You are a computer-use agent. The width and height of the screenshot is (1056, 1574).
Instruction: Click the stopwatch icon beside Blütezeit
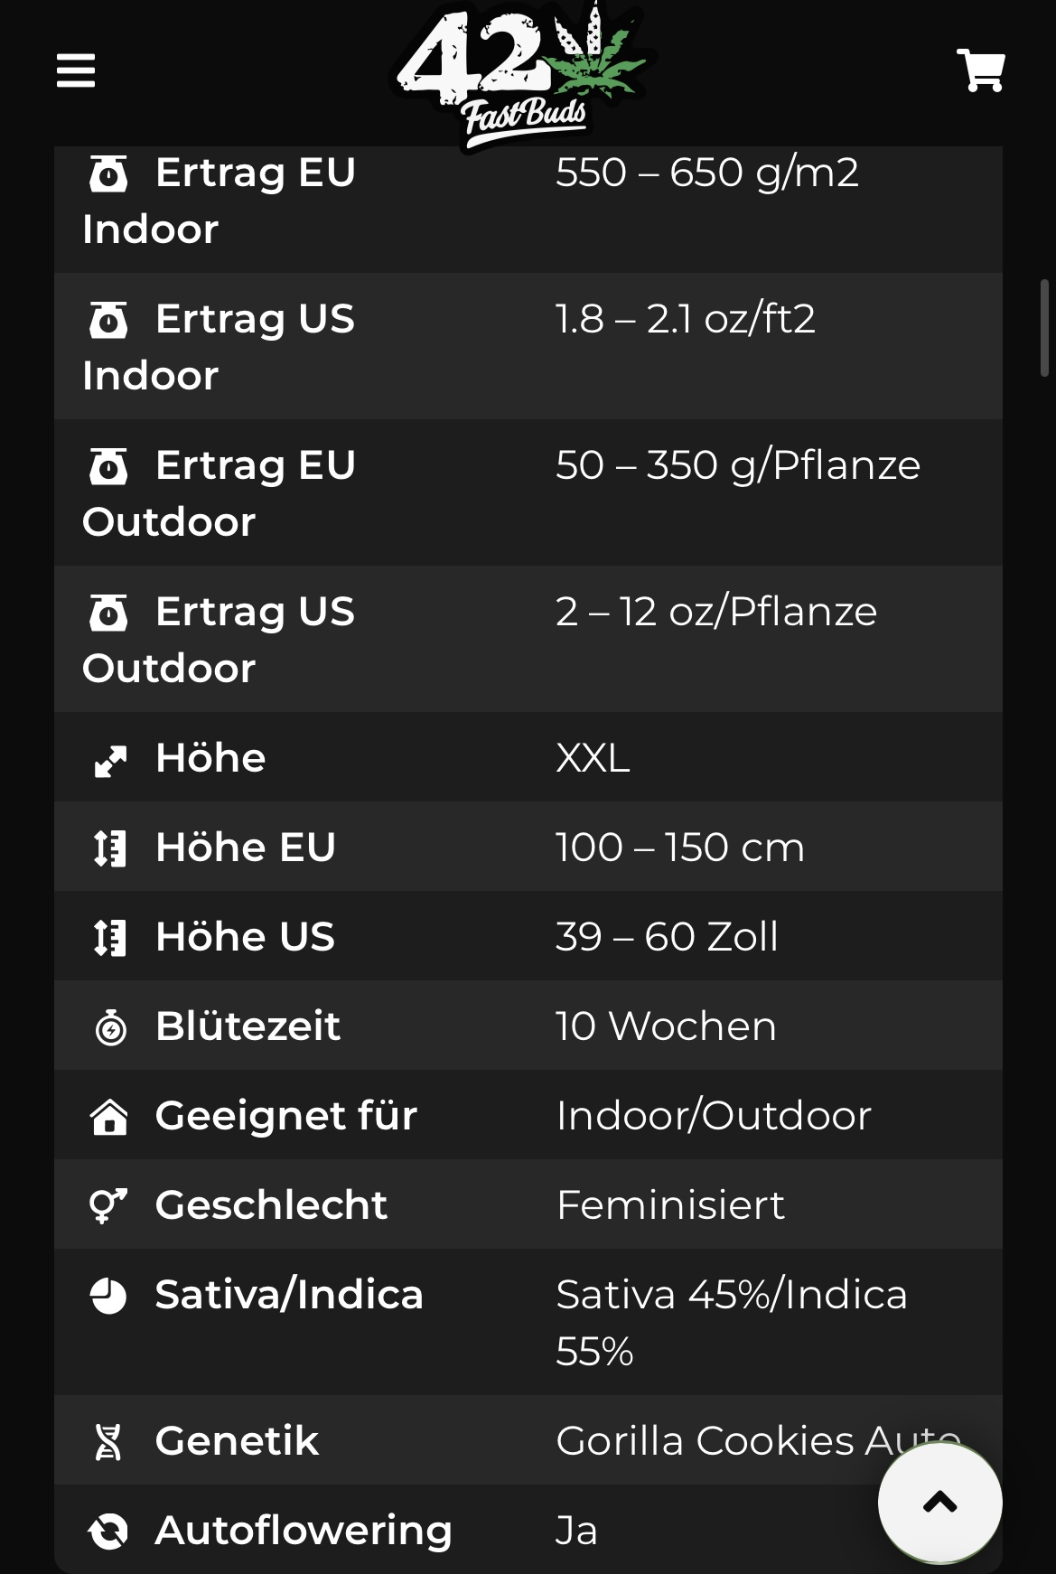click(x=110, y=1027)
